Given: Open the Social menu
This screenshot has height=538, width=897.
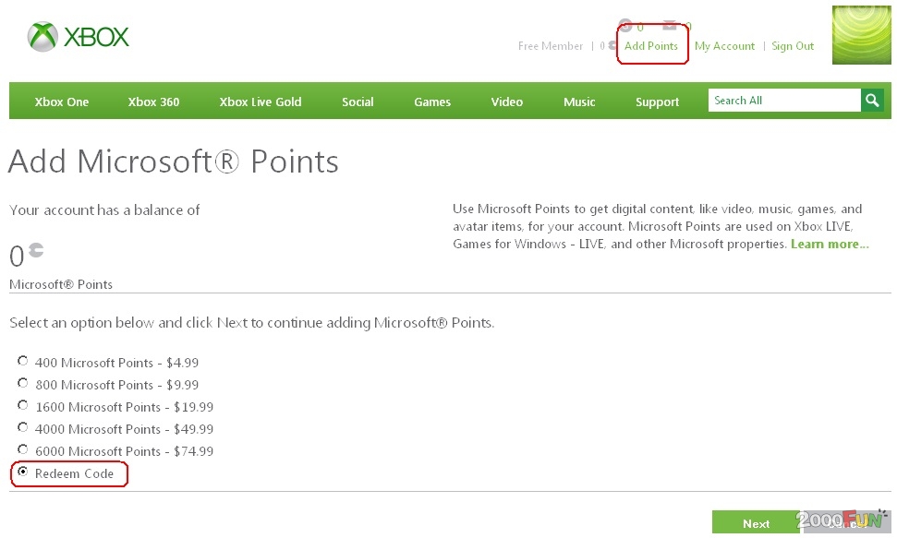Looking at the screenshot, I should 358,102.
